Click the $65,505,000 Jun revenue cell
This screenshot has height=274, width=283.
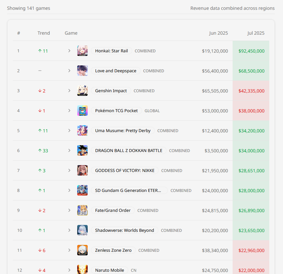215,91
